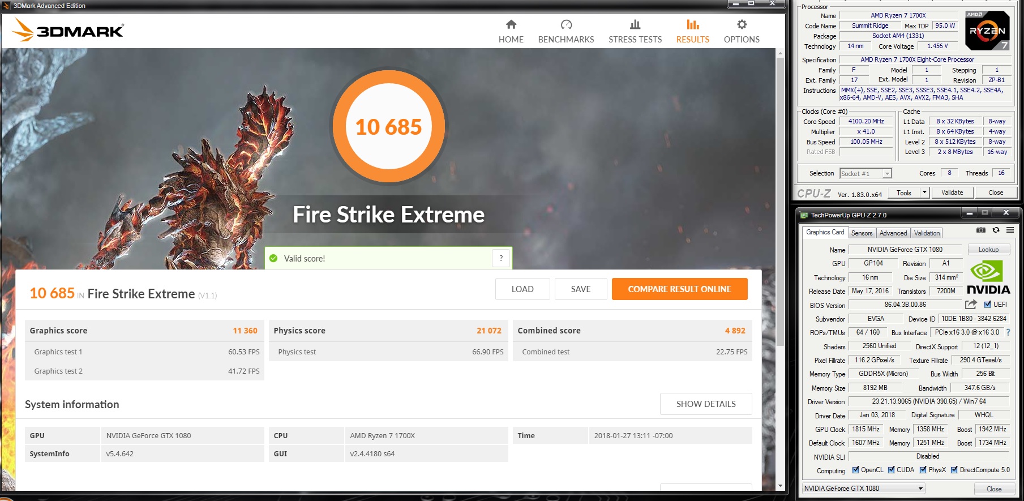The height and width of the screenshot is (501, 1024).
Task: Minimize the GPU-Z window
Action: (970, 213)
